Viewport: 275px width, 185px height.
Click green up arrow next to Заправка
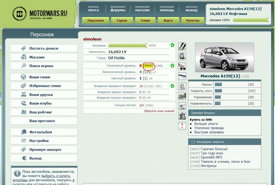pyautogui.click(x=172, y=45)
